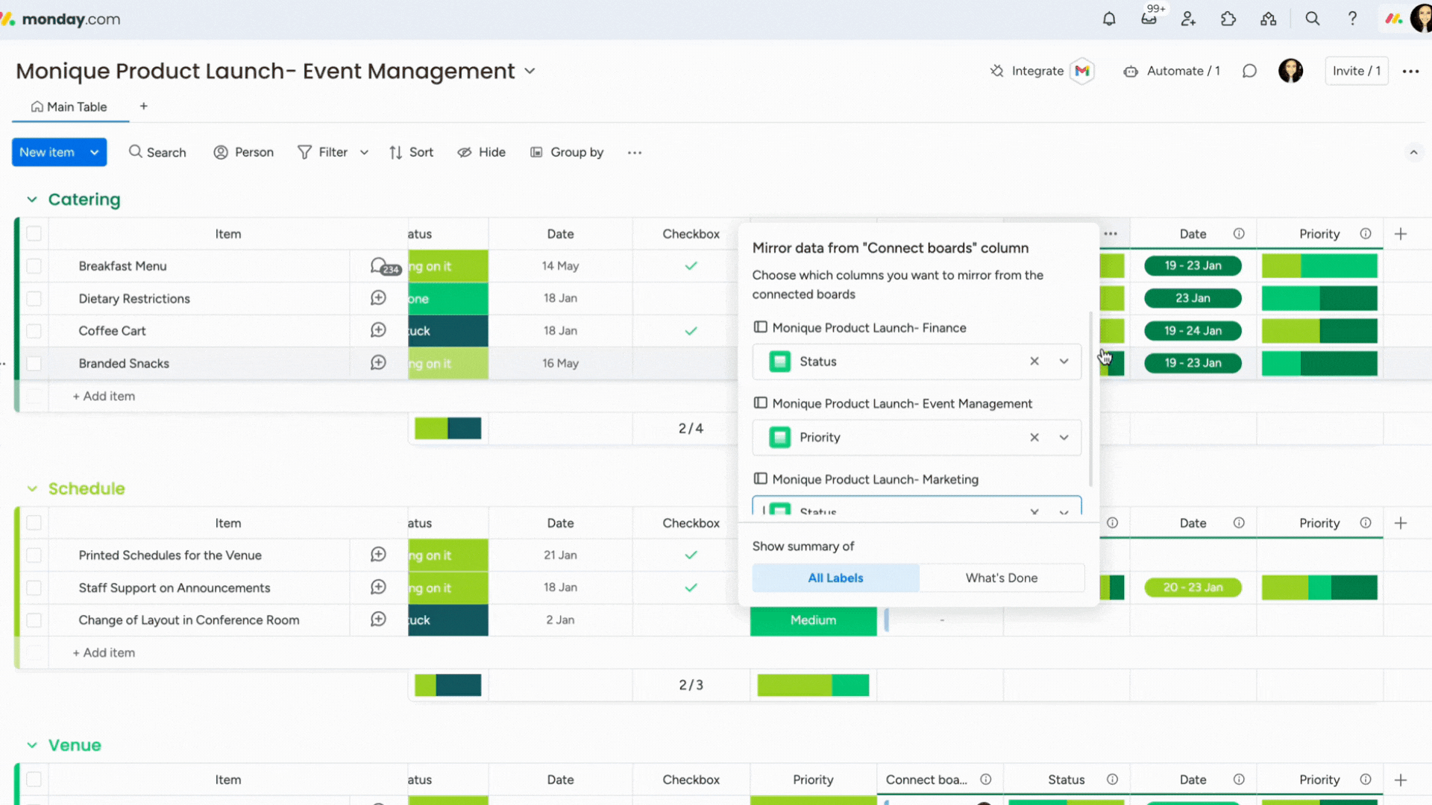Expand Finance board Status column dropdown
Viewport: 1432px width, 805px height.
point(1064,362)
